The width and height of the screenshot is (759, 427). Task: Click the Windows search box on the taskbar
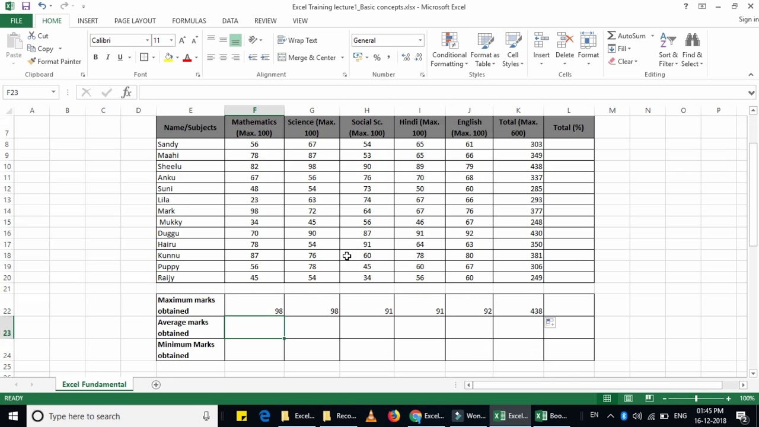[x=122, y=416]
